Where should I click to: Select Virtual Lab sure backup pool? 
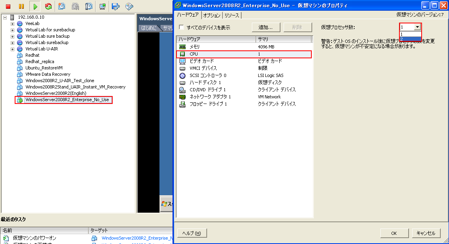[x=47, y=36]
